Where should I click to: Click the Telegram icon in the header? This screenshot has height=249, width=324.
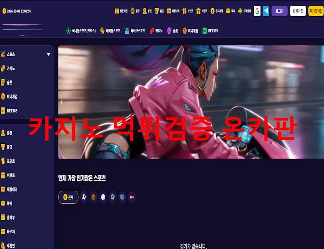coord(266,11)
